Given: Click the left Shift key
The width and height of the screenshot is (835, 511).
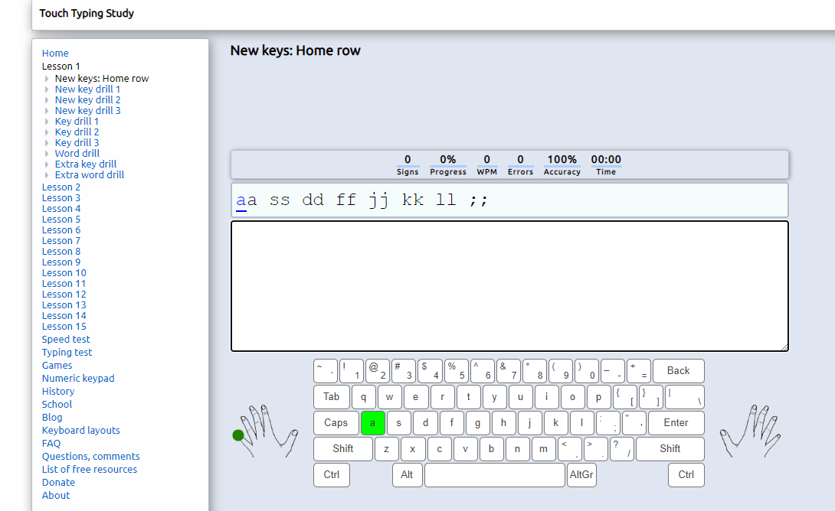Looking at the screenshot, I should tap(342, 449).
